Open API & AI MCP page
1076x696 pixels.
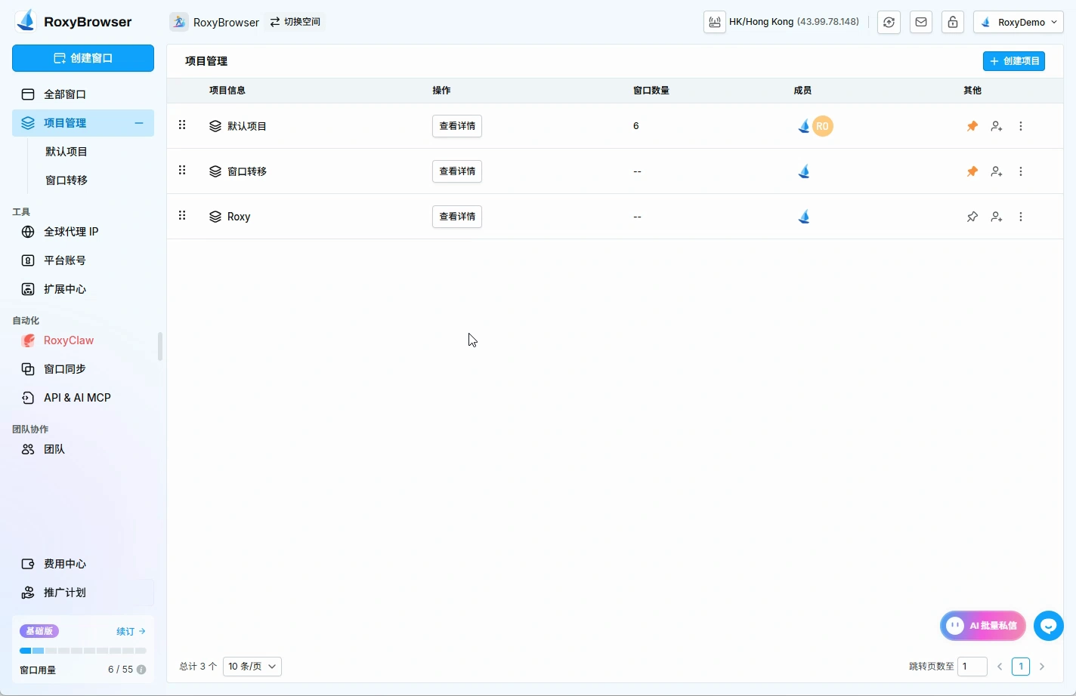pyautogui.click(x=83, y=398)
